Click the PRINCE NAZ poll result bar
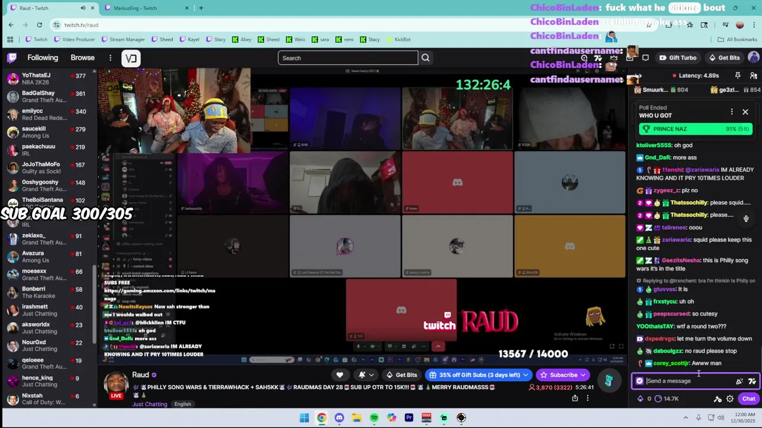The height and width of the screenshot is (428, 762). click(x=695, y=129)
